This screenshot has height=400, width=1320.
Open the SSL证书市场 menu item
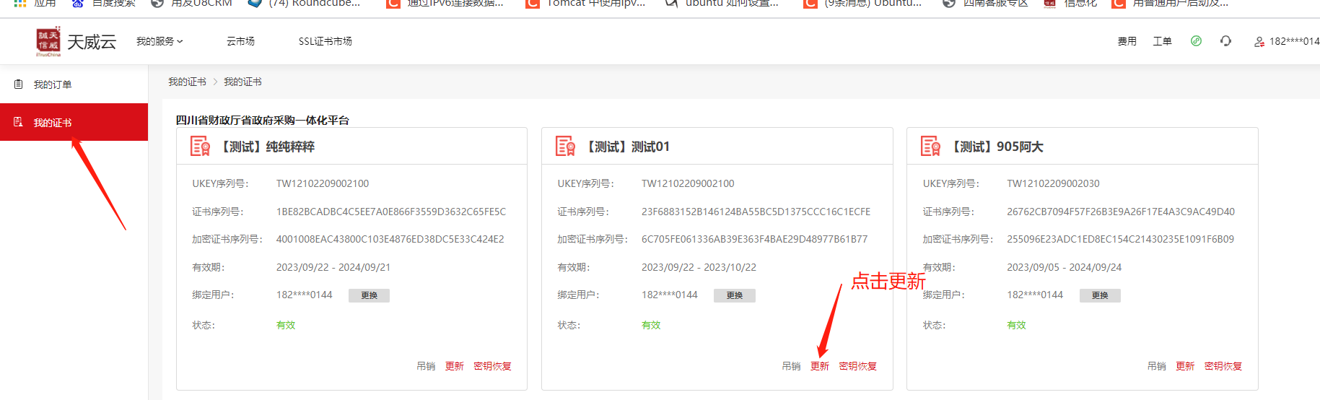tap(325, 41)
